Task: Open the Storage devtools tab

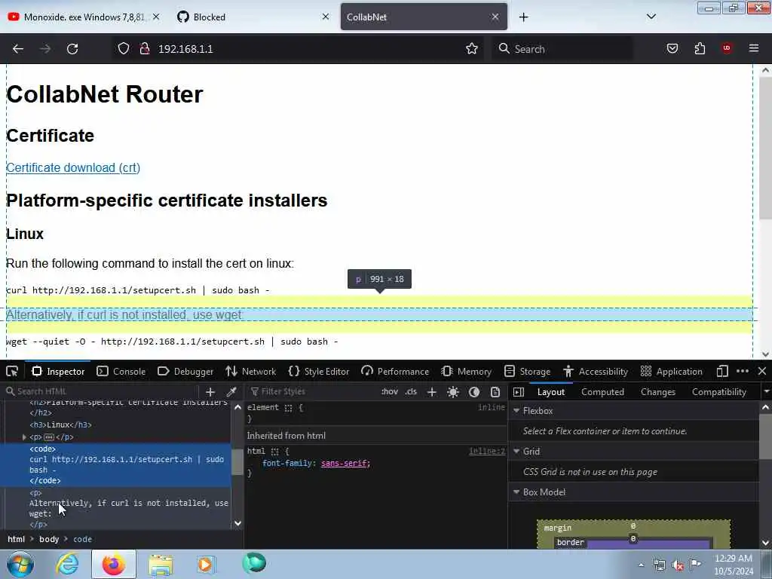Action: (x=527, y=372)
